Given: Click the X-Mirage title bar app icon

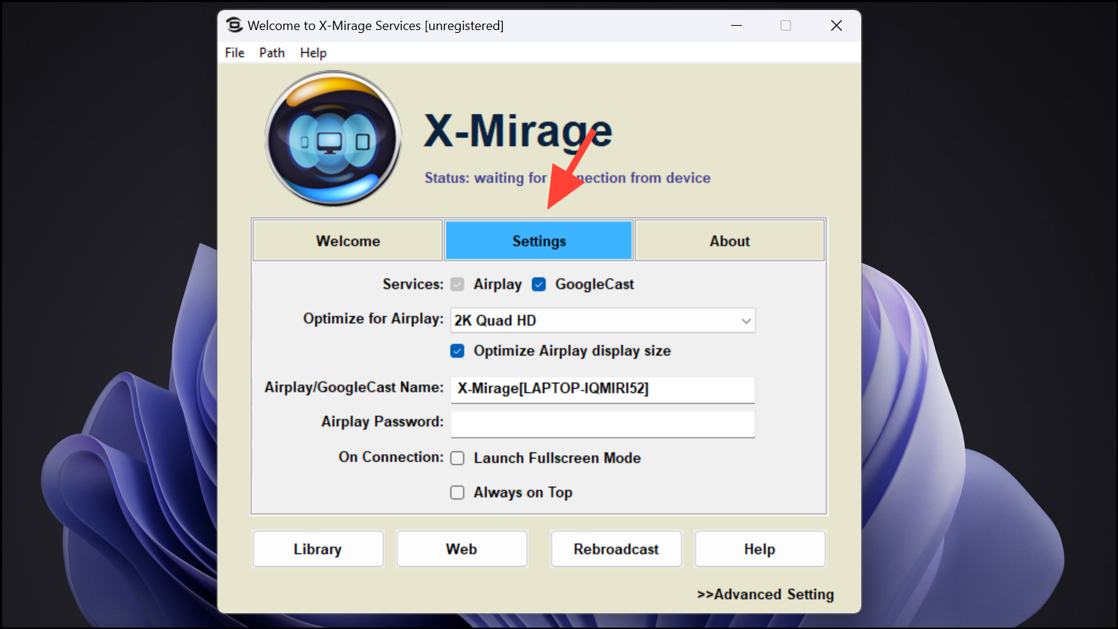Looking at the screenshot, I should tap(235, 25).
